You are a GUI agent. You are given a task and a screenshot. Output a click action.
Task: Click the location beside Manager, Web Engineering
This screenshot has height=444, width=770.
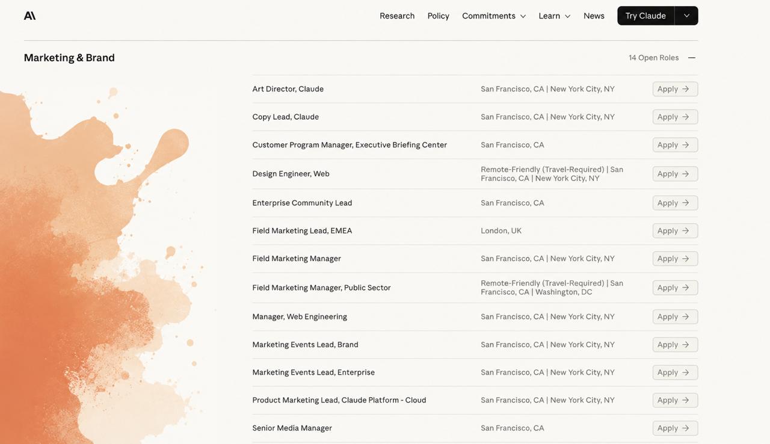pyautogui.click(x=548, y=316)
